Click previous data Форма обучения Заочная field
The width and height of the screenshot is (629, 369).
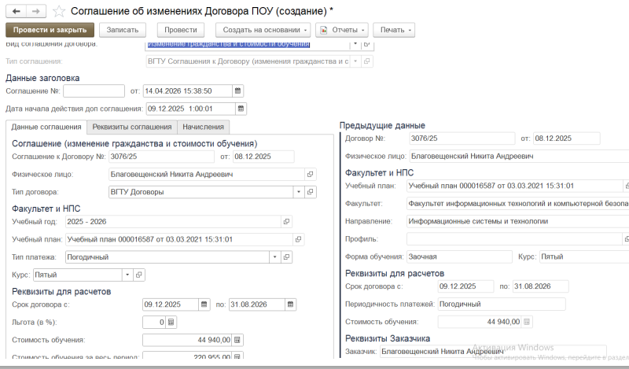[x=459, y=256]
